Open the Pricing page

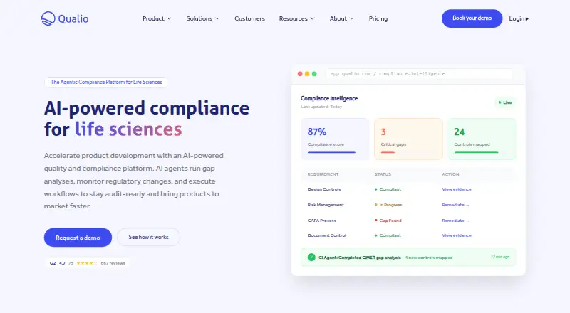point(378,18)
